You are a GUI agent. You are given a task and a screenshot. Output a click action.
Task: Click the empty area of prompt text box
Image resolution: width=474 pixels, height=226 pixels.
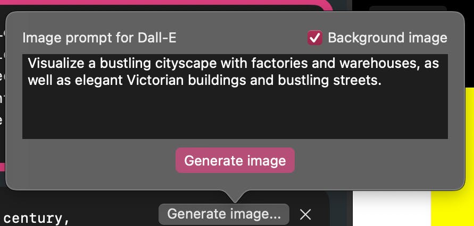tap(235, 115)
